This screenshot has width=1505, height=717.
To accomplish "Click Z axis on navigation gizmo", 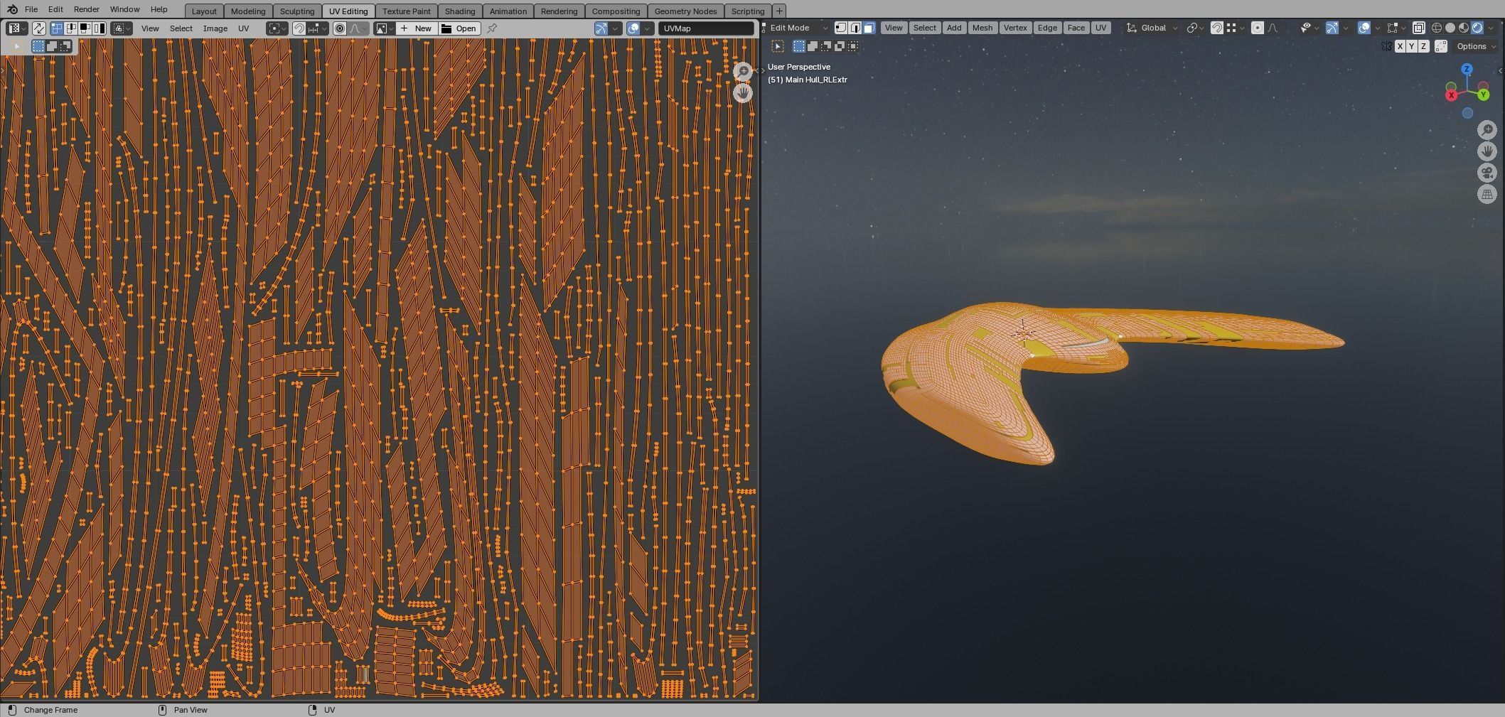I will click(1467, 69).
